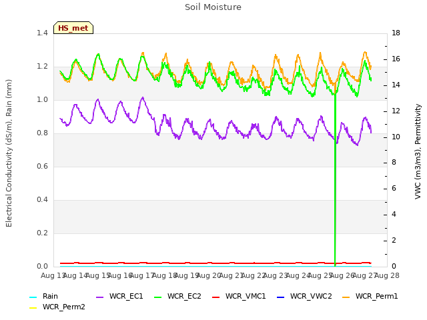The height and width of the screenshot is (320, 427).
Task: Click the cyan Rain legend swatch
Action: [33, 297]
